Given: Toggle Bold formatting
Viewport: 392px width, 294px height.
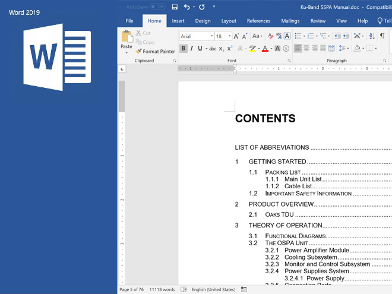Looking at the screenshot, I should tap(184, 49).
